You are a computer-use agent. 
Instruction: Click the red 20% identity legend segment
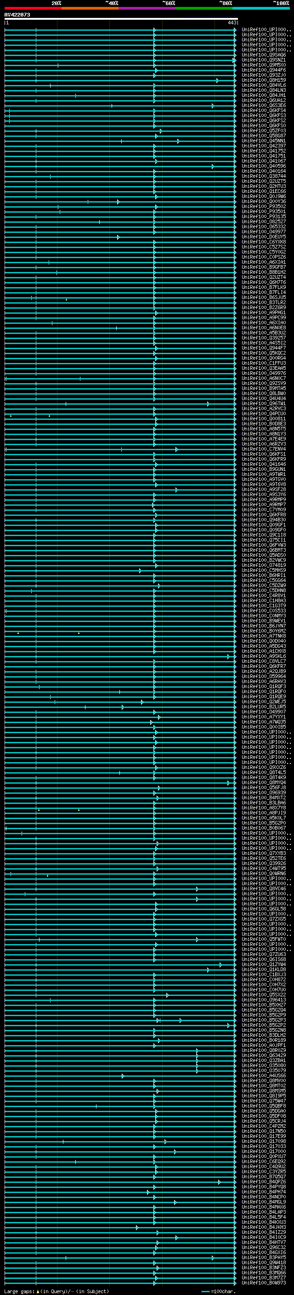coord(33,8)
